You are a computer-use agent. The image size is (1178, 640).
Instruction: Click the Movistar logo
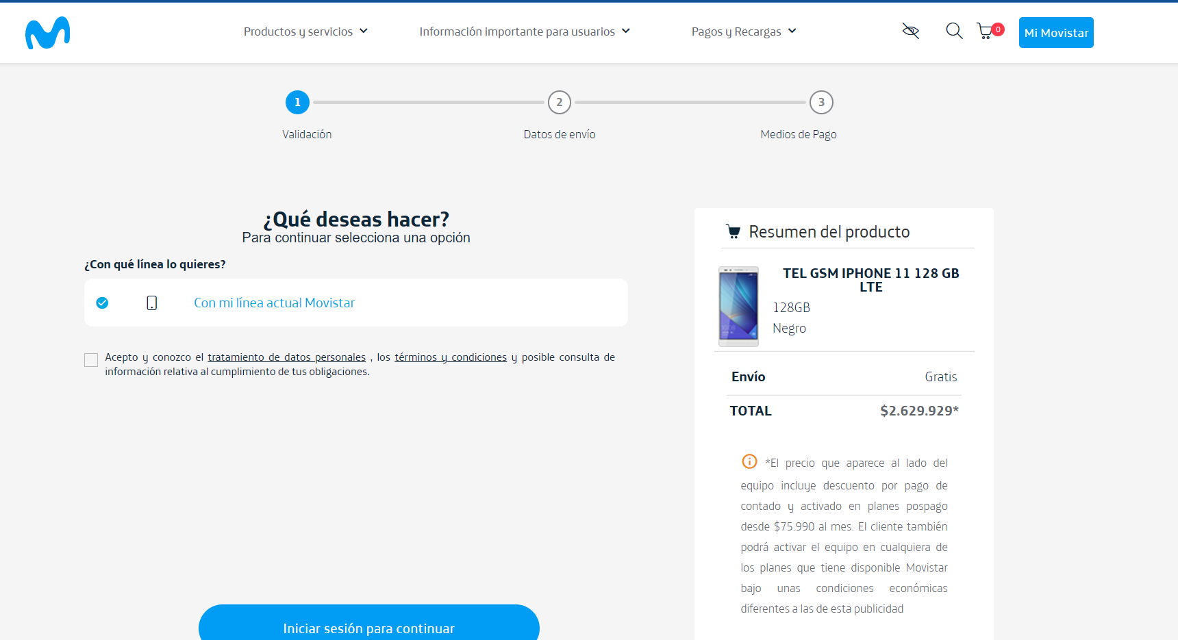coord(47,33)
